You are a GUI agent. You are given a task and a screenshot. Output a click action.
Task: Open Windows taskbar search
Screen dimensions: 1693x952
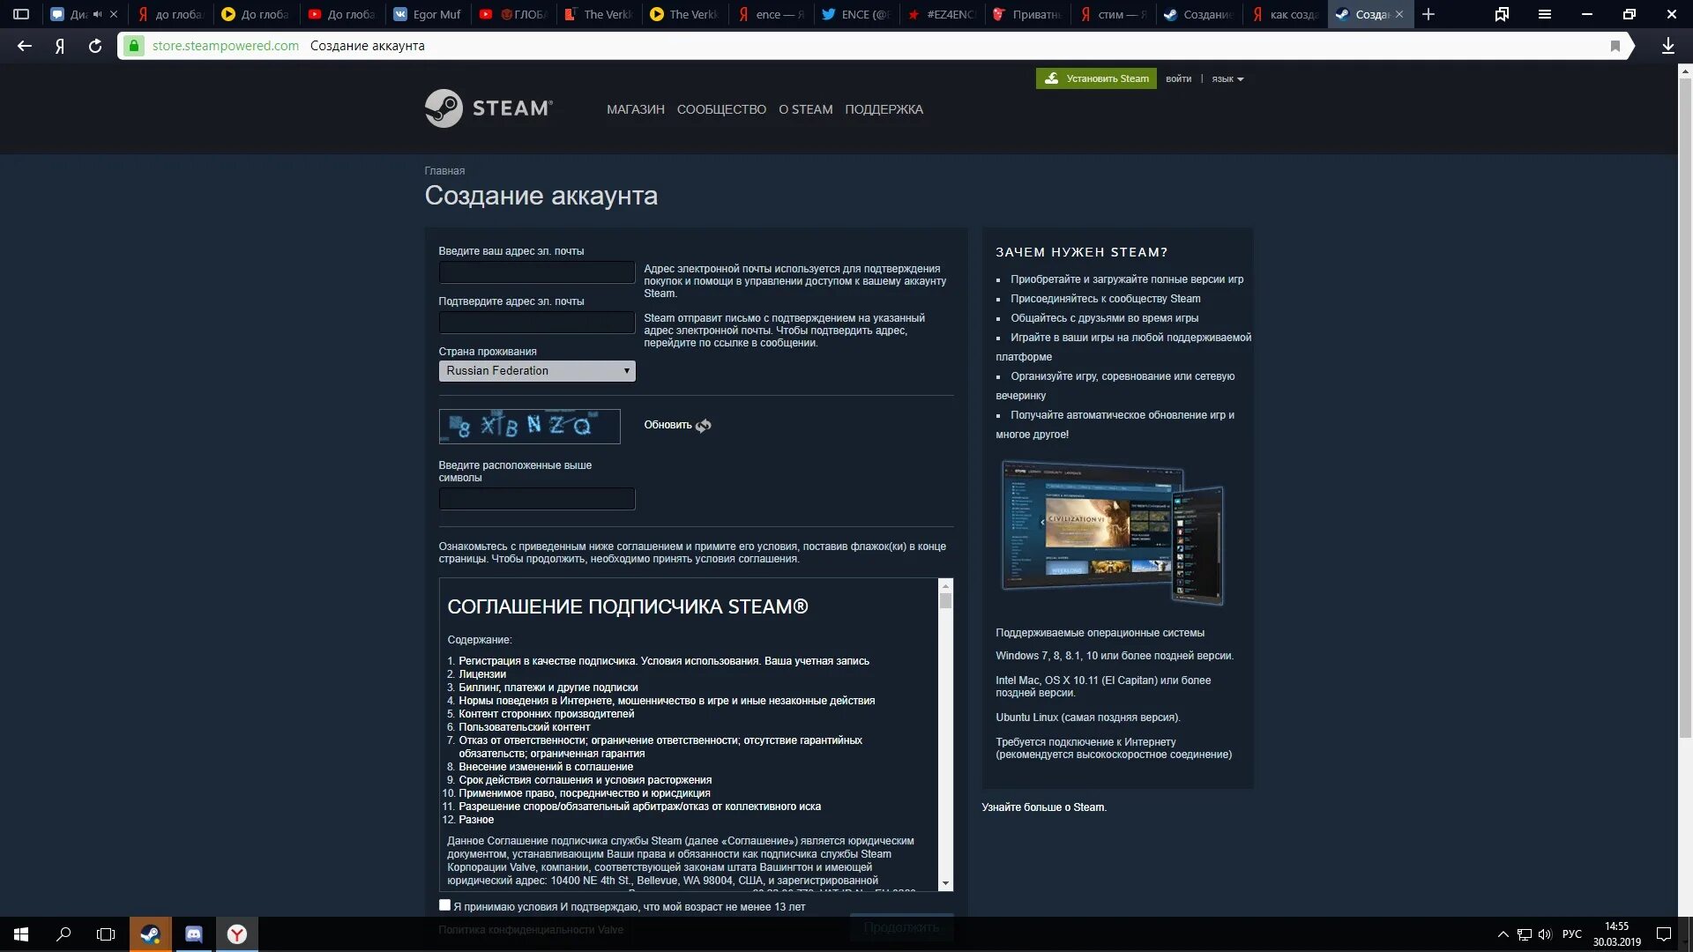click(x=63, y=934)
